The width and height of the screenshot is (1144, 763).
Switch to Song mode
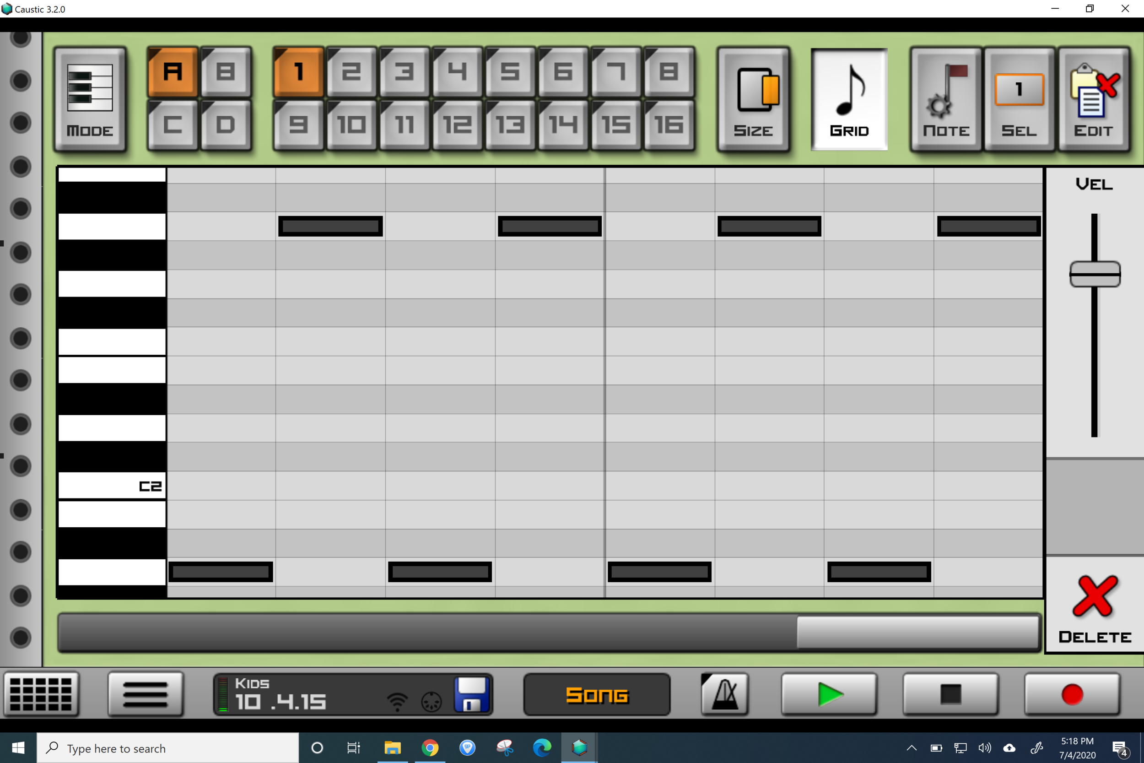597,694
